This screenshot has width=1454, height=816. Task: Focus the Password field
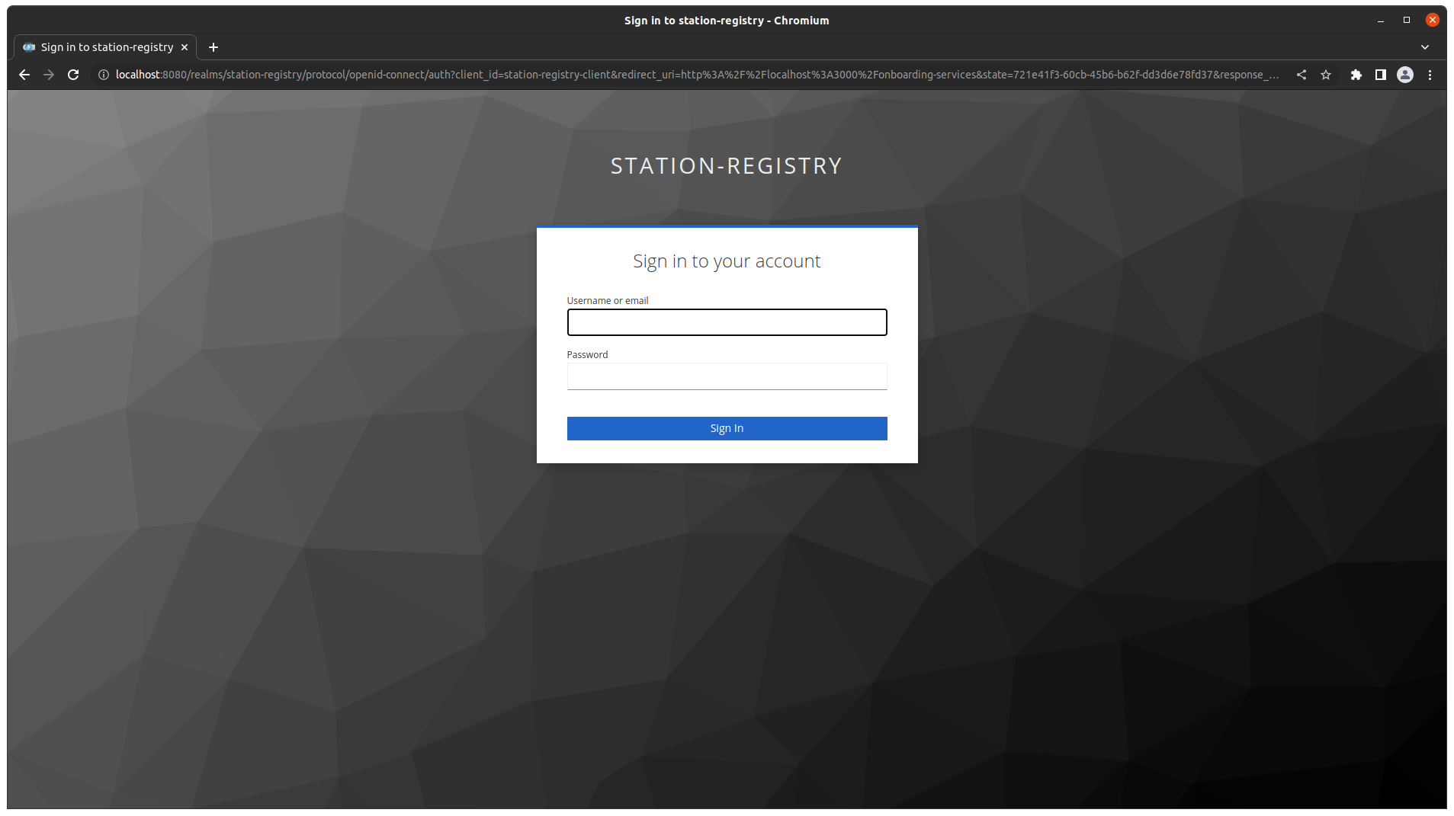[x=727, y=376]
